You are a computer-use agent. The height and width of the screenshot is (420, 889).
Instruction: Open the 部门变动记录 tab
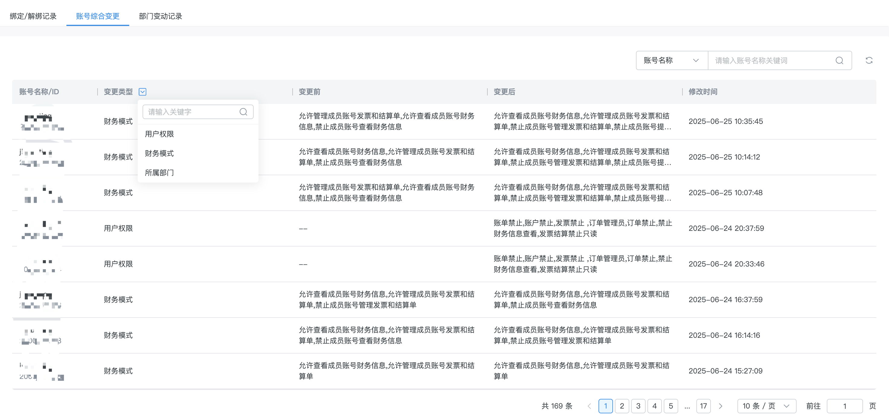tap(160, 16)
